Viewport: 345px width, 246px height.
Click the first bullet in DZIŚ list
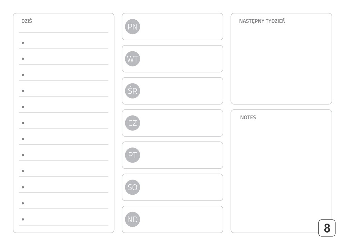(x=23, y=43)
